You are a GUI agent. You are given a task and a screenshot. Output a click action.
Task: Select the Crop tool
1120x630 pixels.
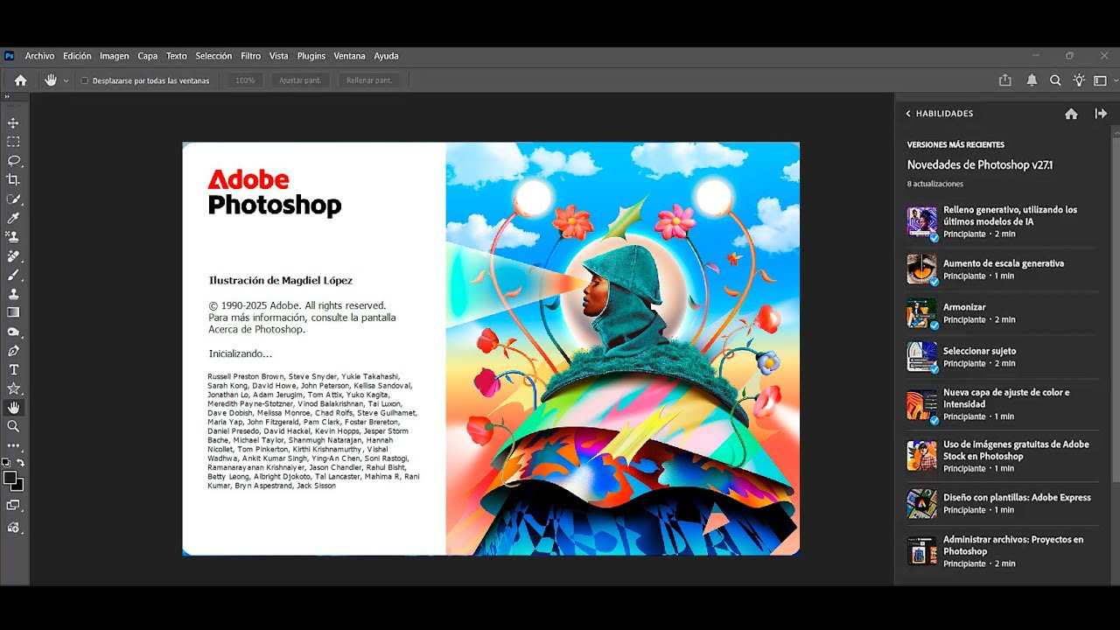pos(13,179)
